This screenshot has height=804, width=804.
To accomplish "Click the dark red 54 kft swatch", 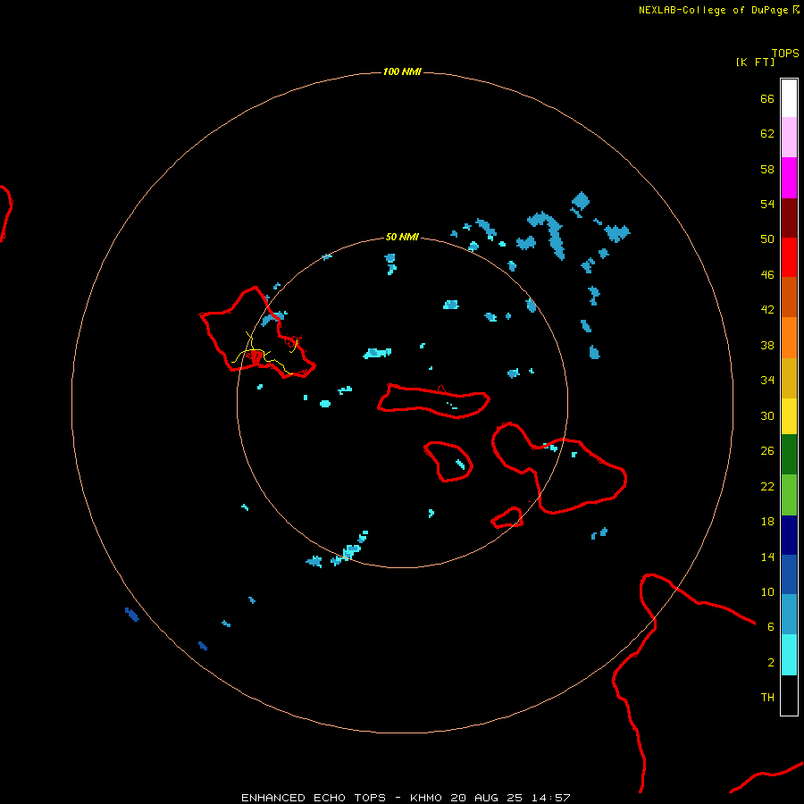I will click(789, 218).
